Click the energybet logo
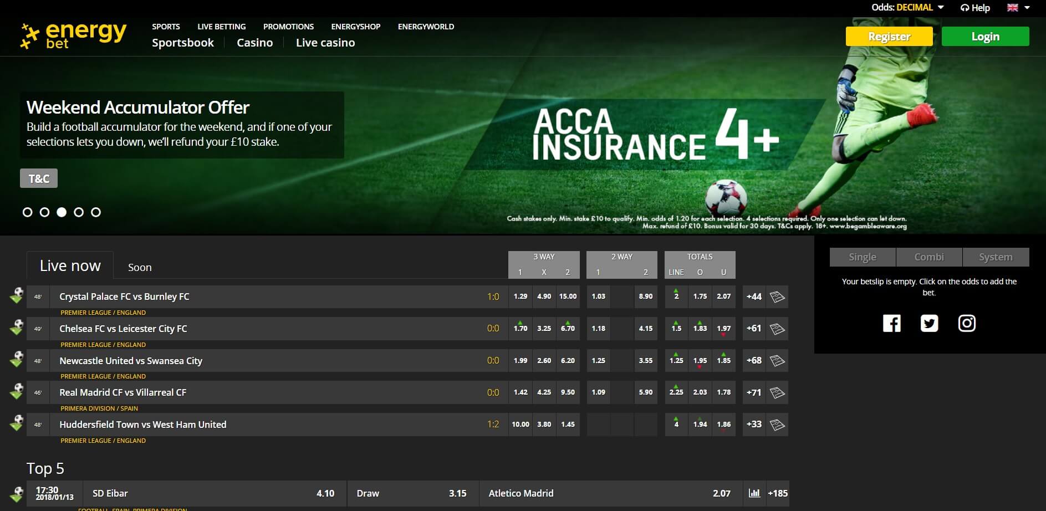1046x511 pixels. 73,36
